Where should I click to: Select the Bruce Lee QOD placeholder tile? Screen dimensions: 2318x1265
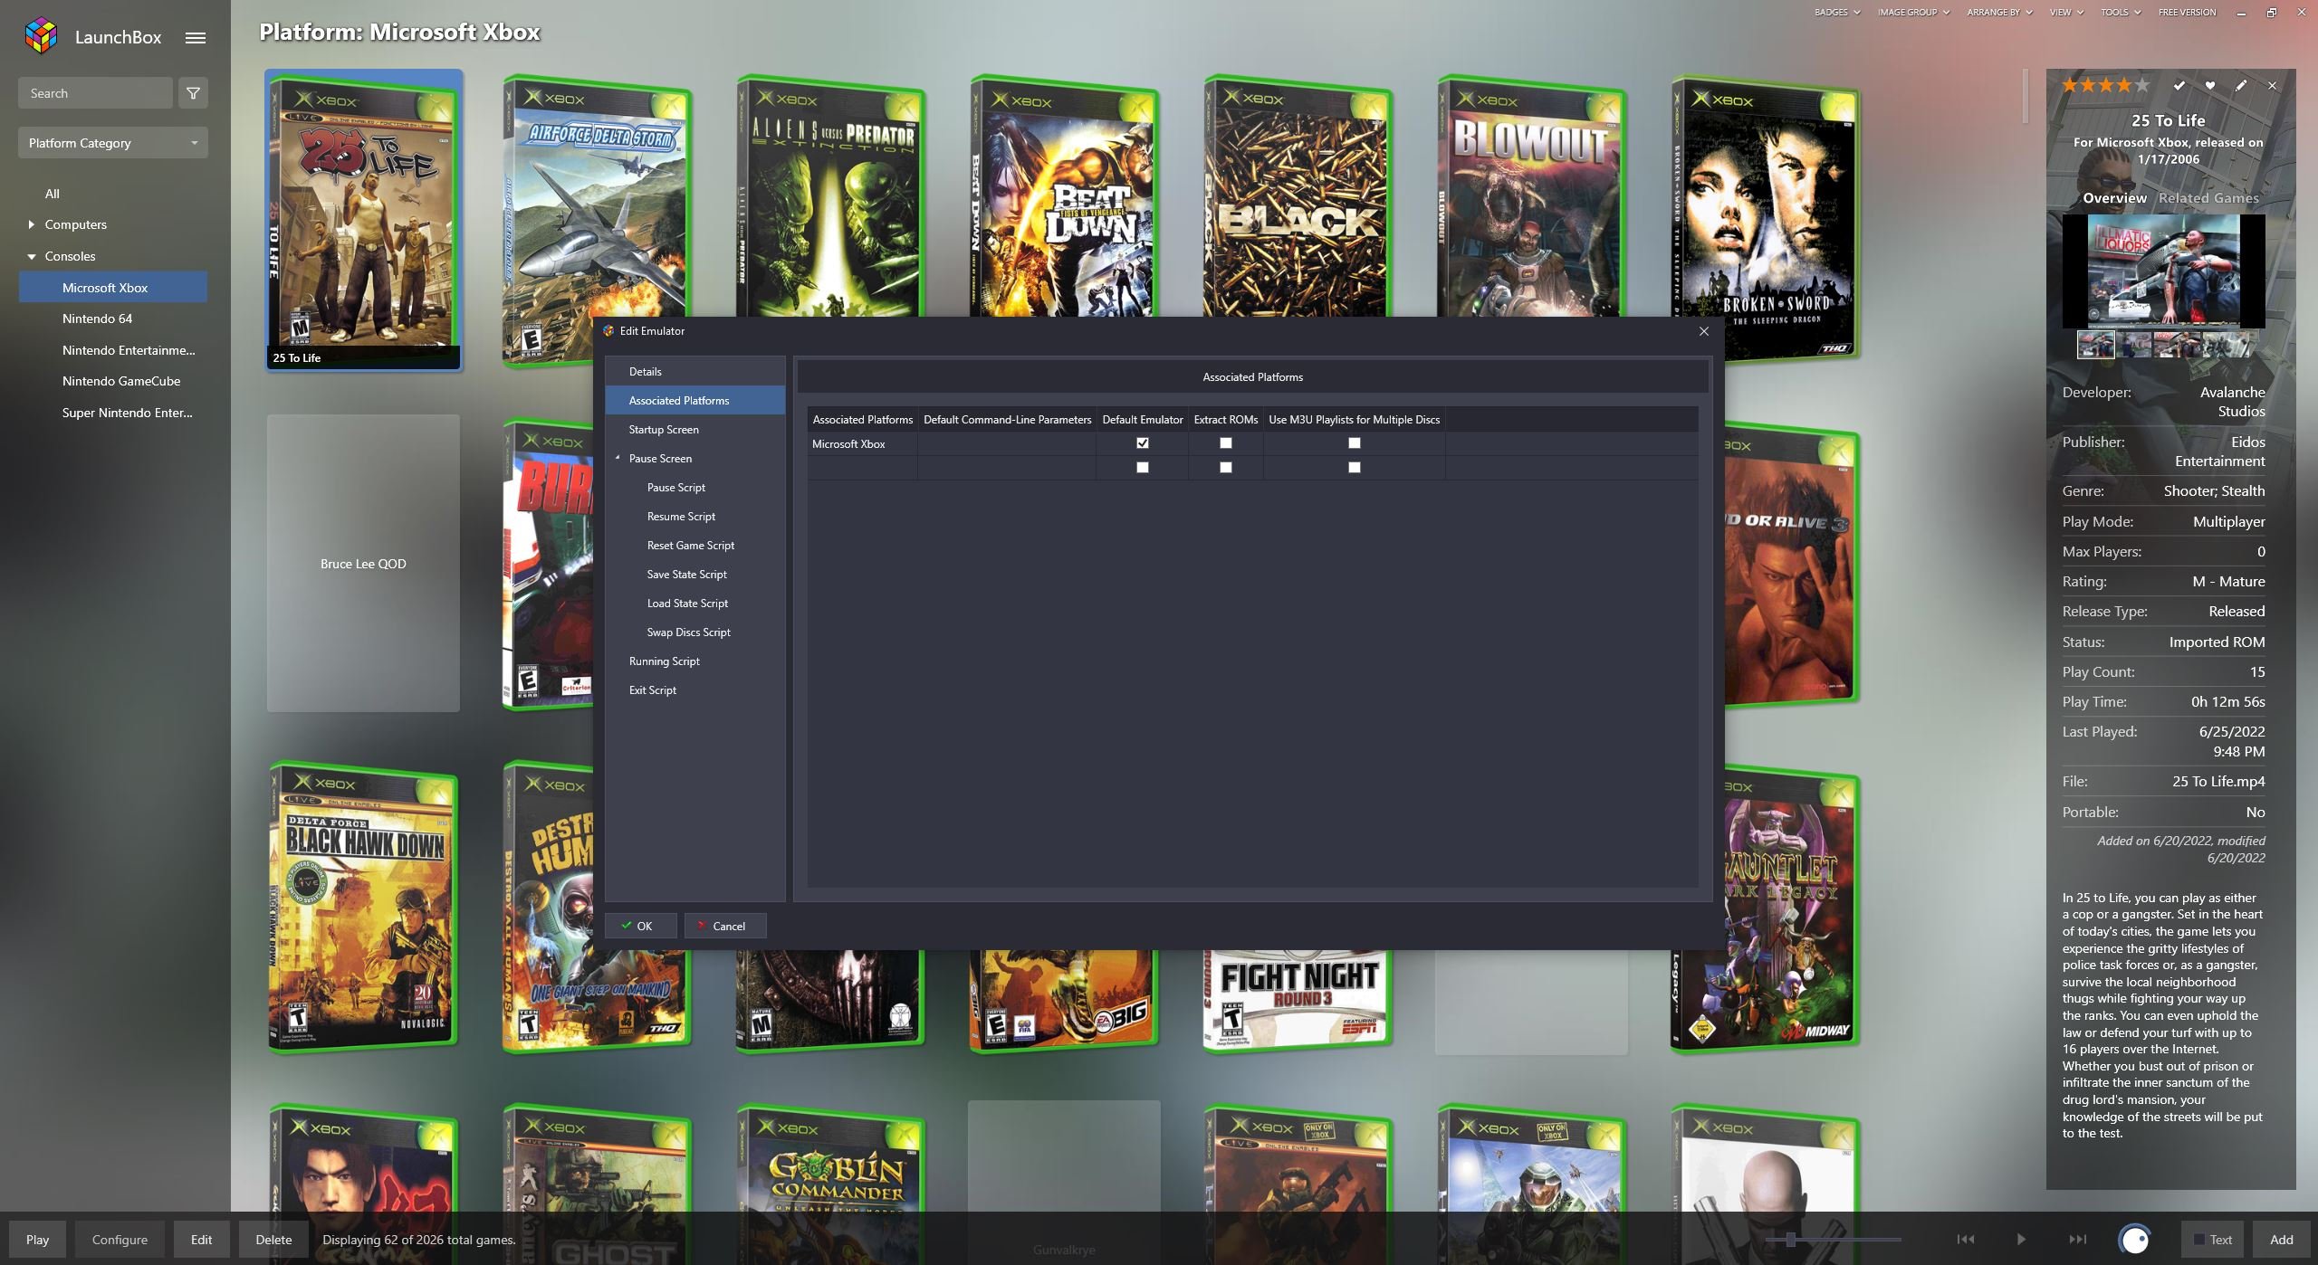[363, 563]
